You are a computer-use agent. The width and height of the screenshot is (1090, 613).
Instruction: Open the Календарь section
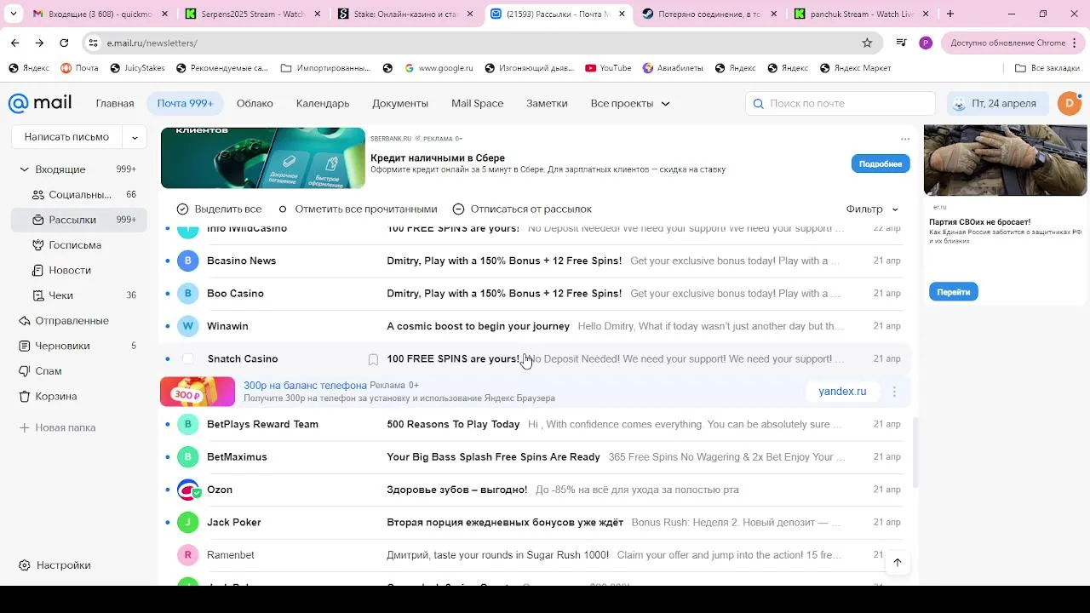coord(323,104)
